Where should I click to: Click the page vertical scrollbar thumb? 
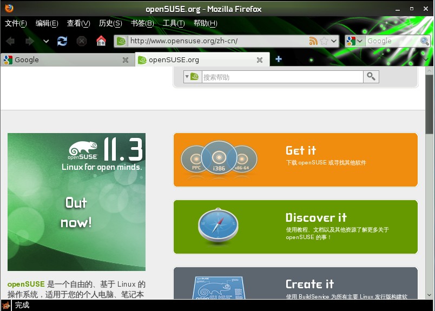pyautogui.click(x=429, y=104)
